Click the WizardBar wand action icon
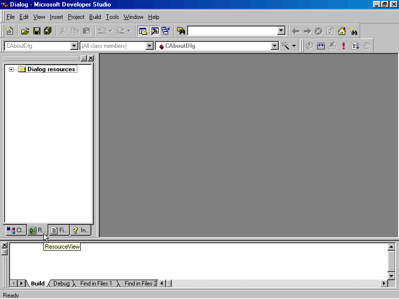 tap(285, 46)
